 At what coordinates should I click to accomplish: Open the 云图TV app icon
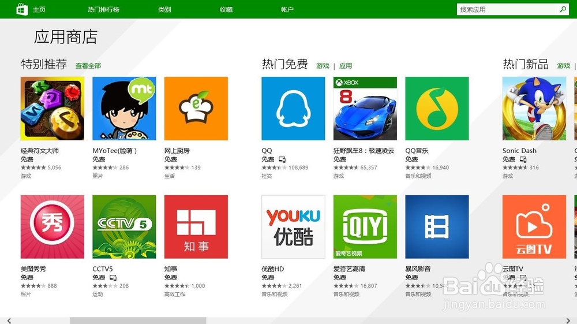(534, 227)
